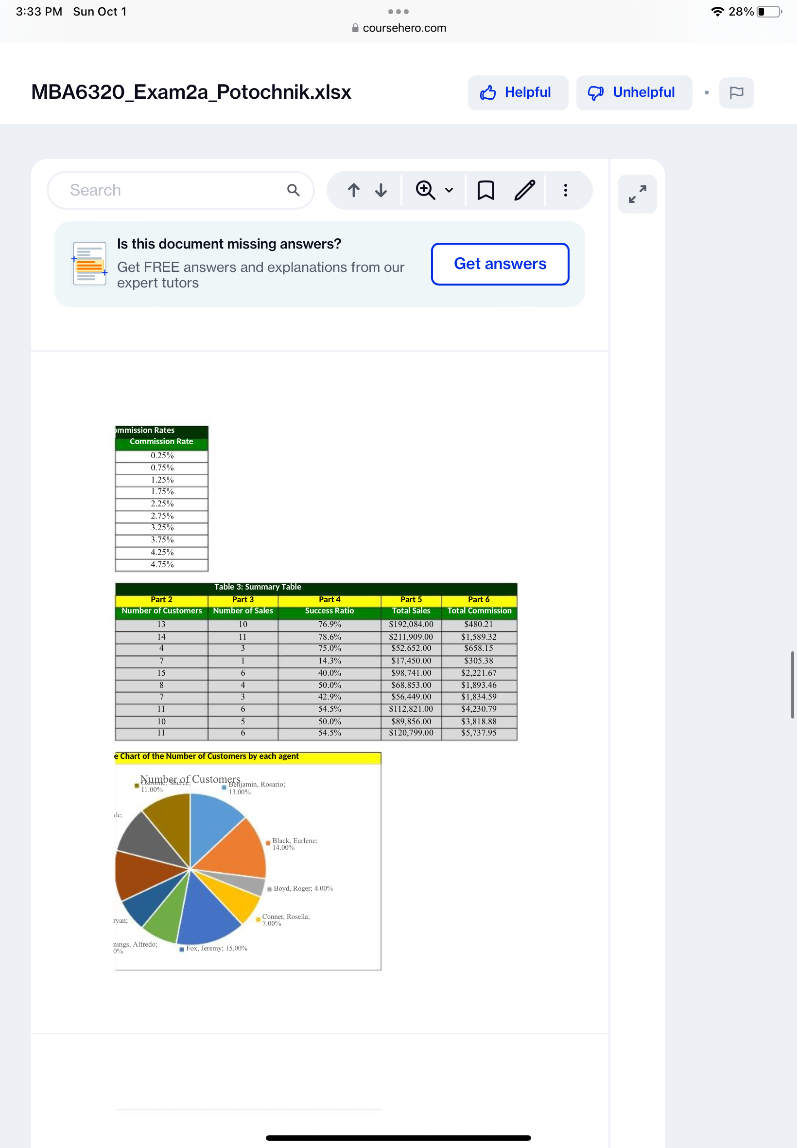Click the 'Is this document missing answers?' heading
Viewport: 797px width, 1148px height.
coord(229,244)
